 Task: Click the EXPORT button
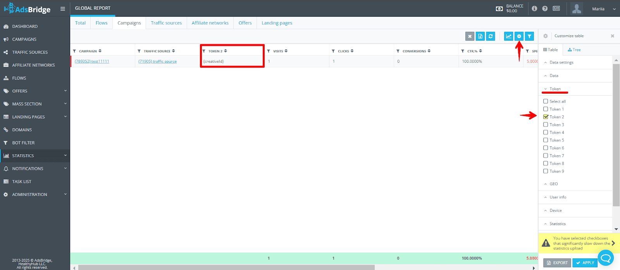pyautogui.click(x=557, y=263)
